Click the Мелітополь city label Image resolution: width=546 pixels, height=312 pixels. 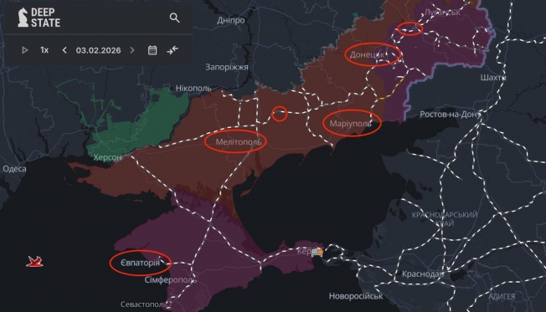click(239, 142)
